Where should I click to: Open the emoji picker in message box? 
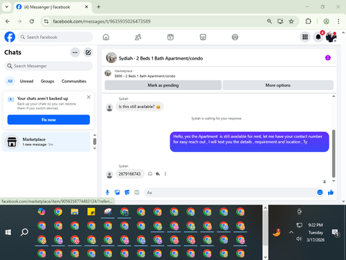(x=320, y=192)
